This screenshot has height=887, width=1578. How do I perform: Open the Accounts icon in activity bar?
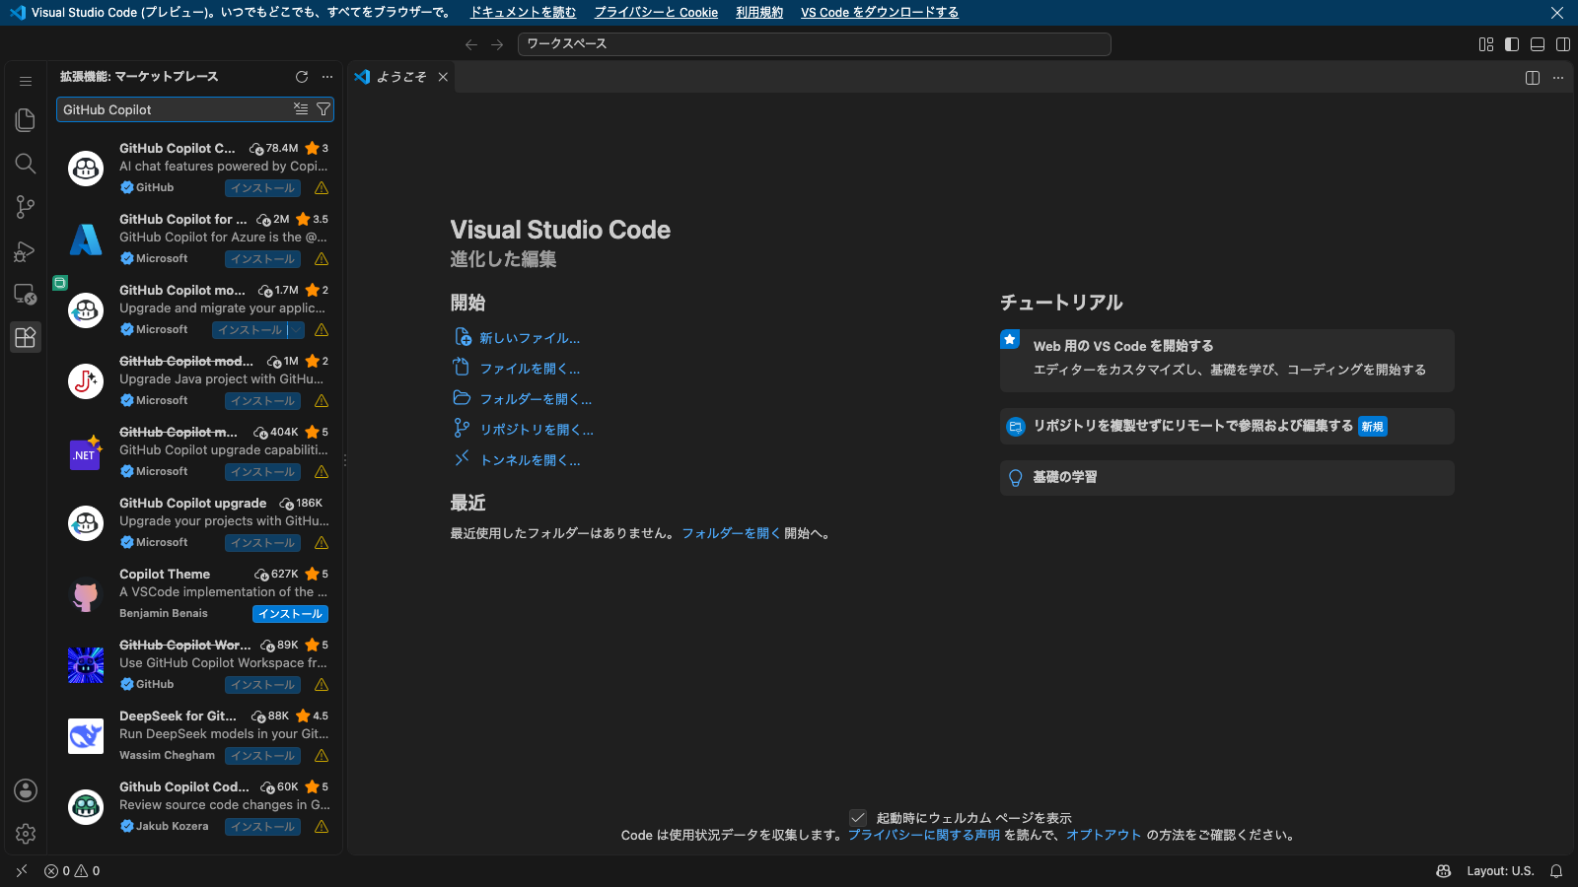pyautogui.click(x=26, y=790)
